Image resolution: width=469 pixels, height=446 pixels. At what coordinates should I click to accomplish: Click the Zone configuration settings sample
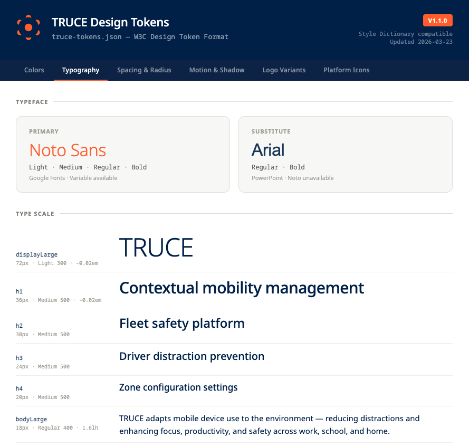(178, 387)
